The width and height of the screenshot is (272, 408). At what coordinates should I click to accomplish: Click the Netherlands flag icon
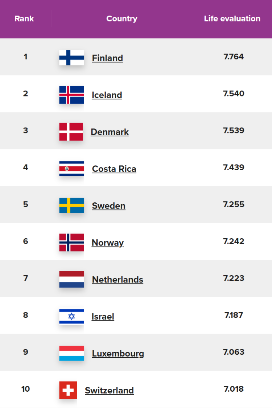(71, 279)
